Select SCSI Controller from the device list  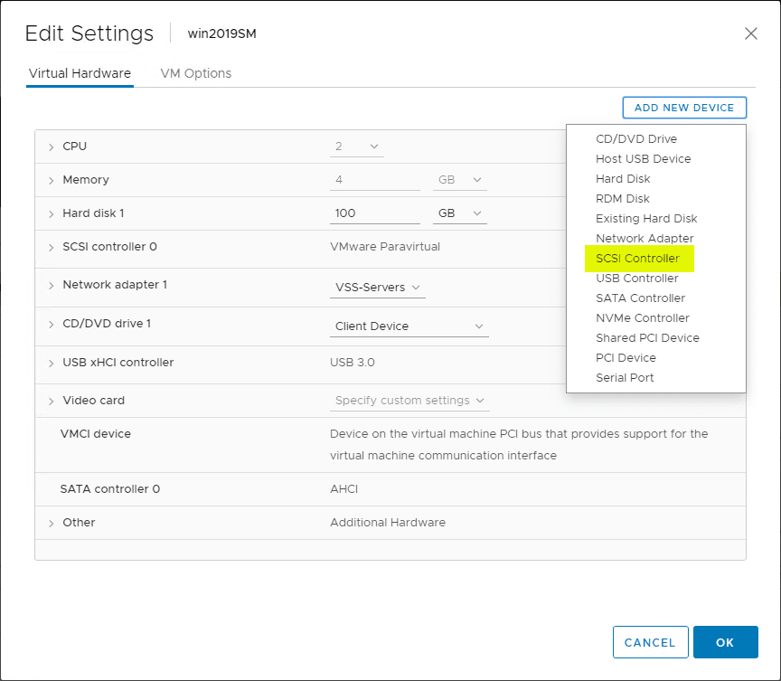639,258
